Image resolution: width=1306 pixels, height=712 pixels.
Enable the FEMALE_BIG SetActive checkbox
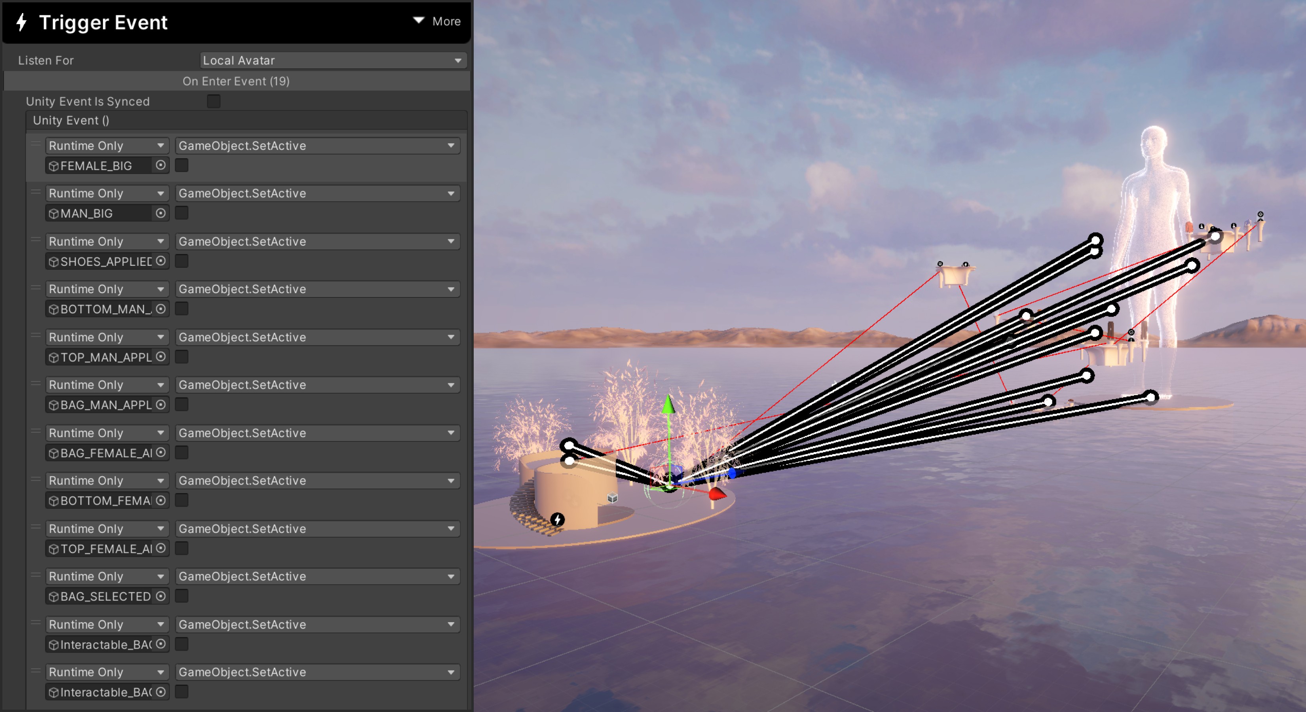tap(182, 165)
